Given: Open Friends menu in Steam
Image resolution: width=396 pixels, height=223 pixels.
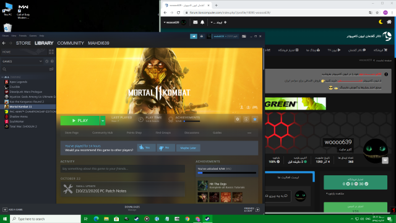Looking at the screenshot, I should tap(23, 36).
